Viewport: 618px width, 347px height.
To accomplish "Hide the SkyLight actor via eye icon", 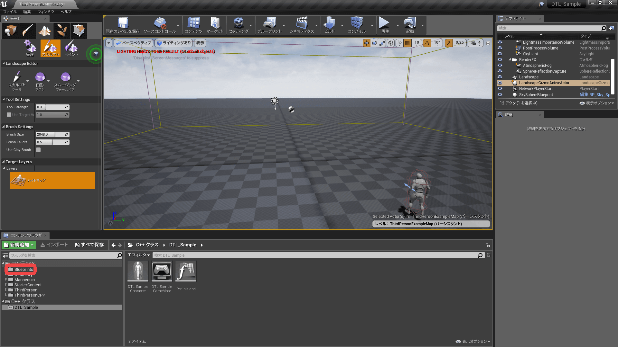I will [500, 54].
